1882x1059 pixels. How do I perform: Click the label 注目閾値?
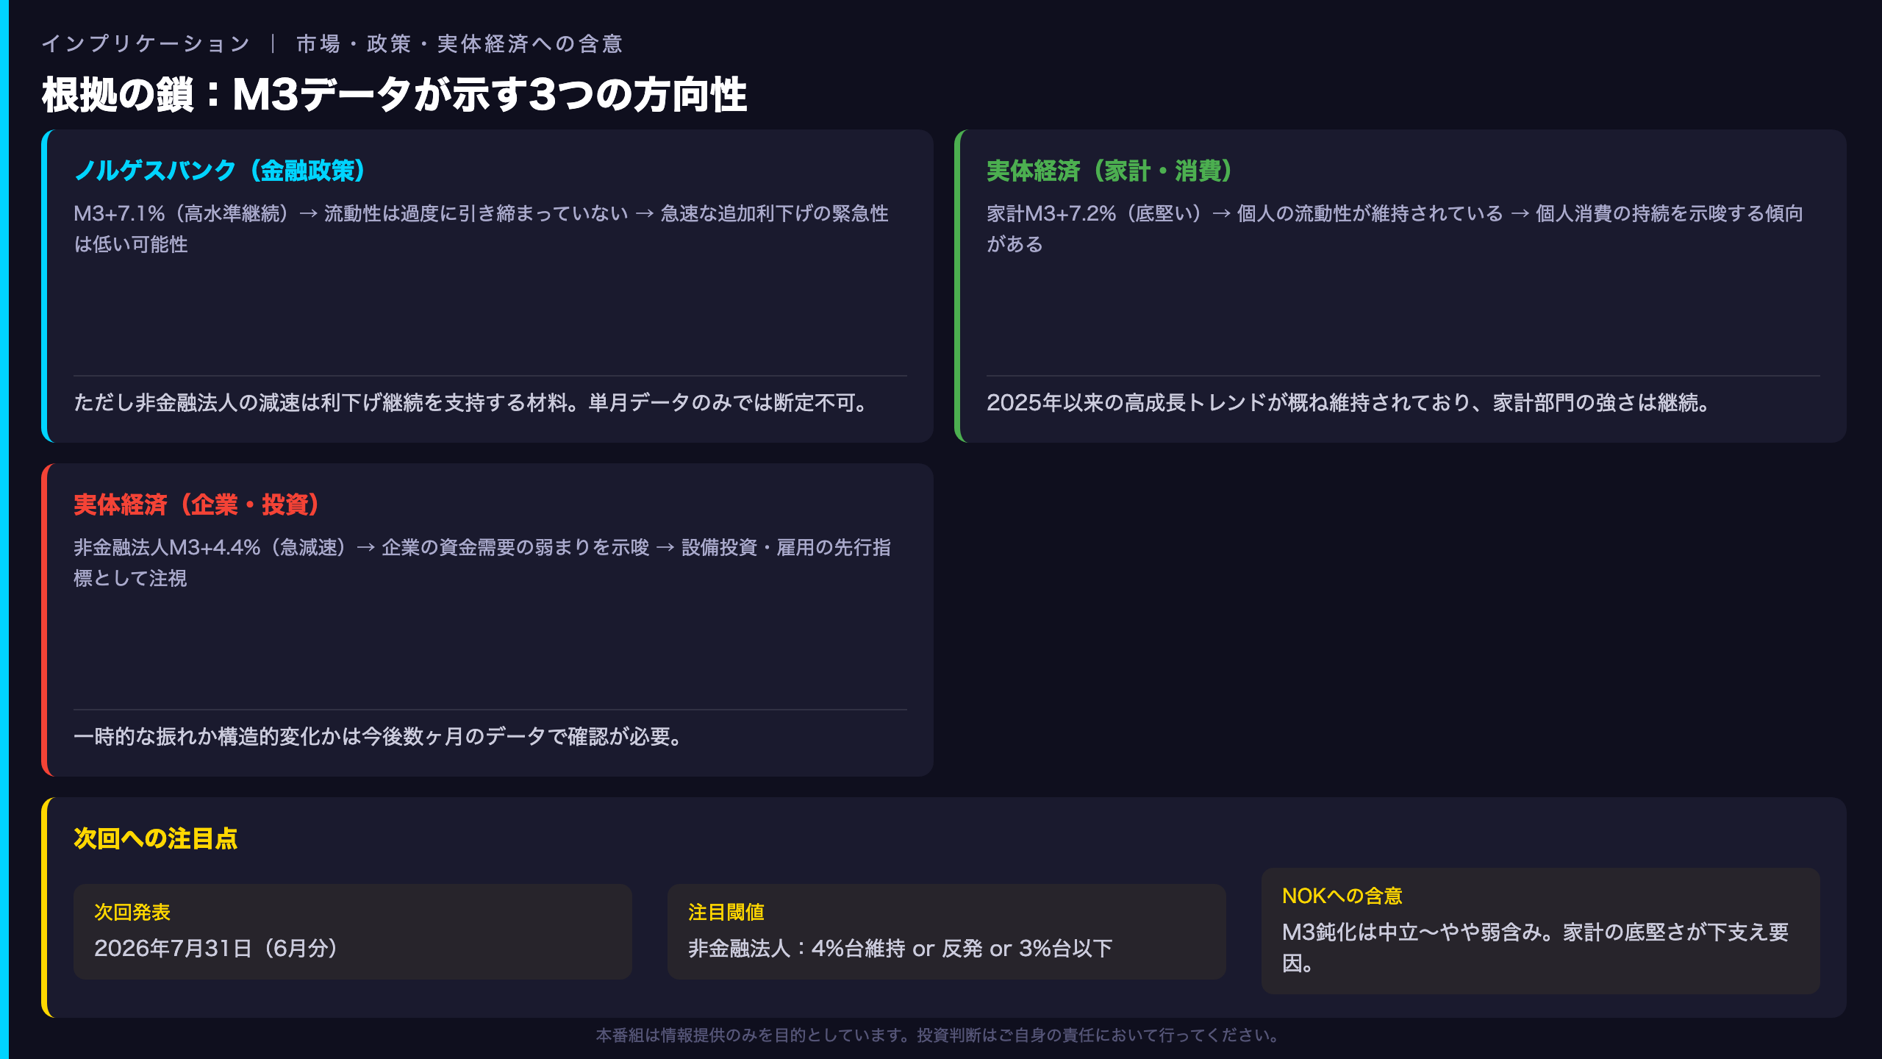[x=726, y=912]
